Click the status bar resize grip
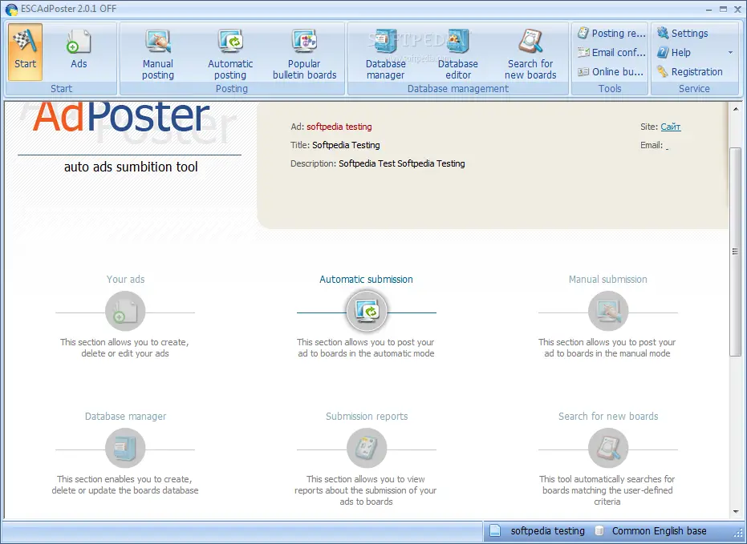 [x=738, y=534]
